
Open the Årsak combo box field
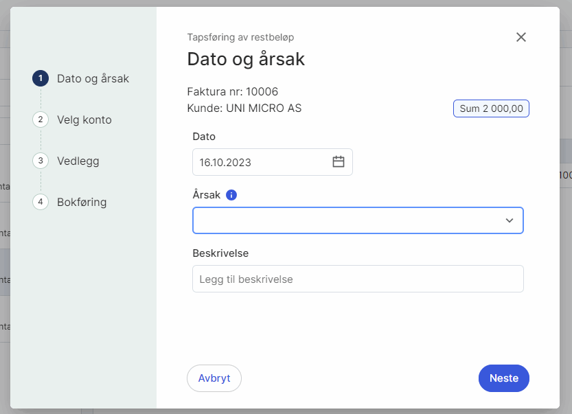point(358,220)
